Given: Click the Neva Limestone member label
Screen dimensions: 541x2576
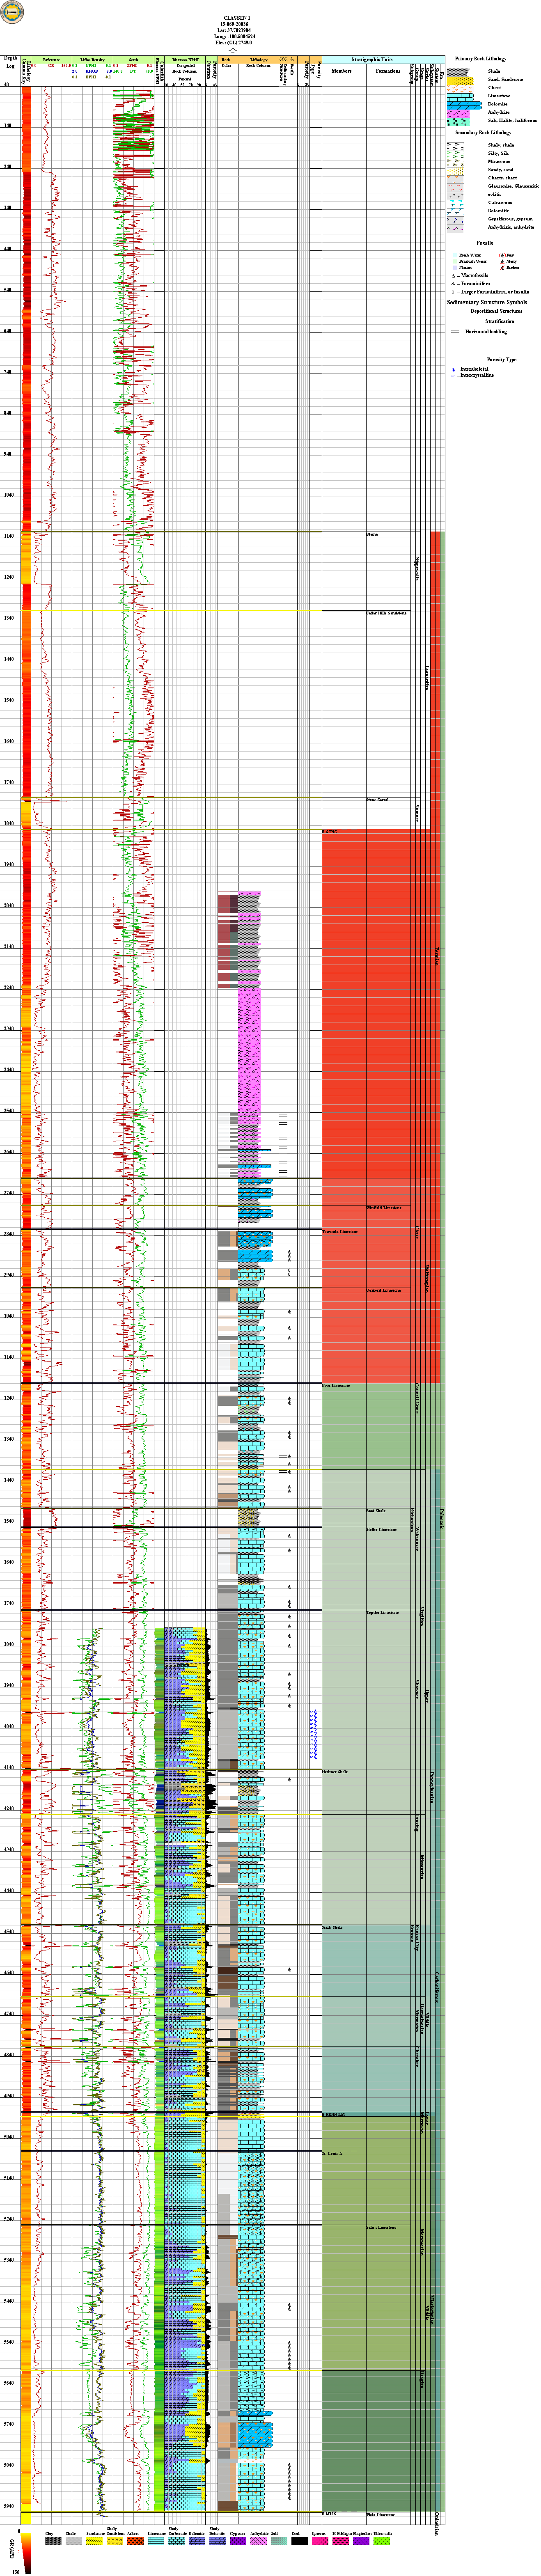Looking at the screenshot, I should click(x=336, y=1386).
